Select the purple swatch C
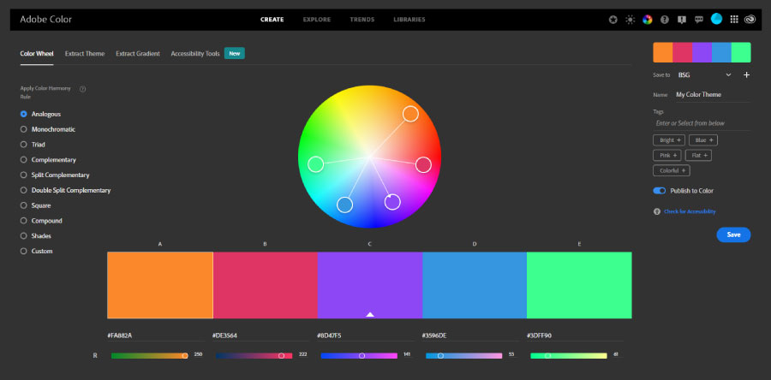Screen dimensions: 771x380 click(369, 285)
